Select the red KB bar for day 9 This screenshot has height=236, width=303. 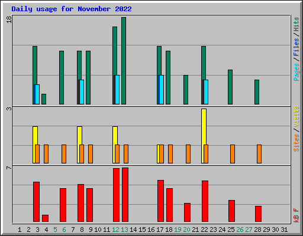89,205
